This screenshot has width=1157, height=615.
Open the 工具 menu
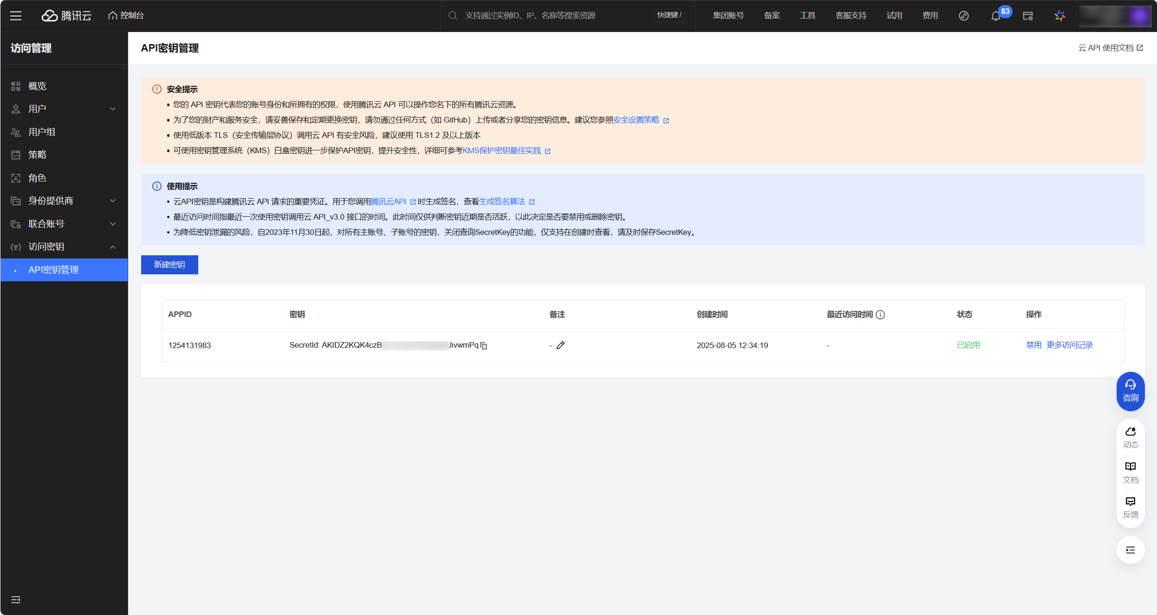click(807, 16)
